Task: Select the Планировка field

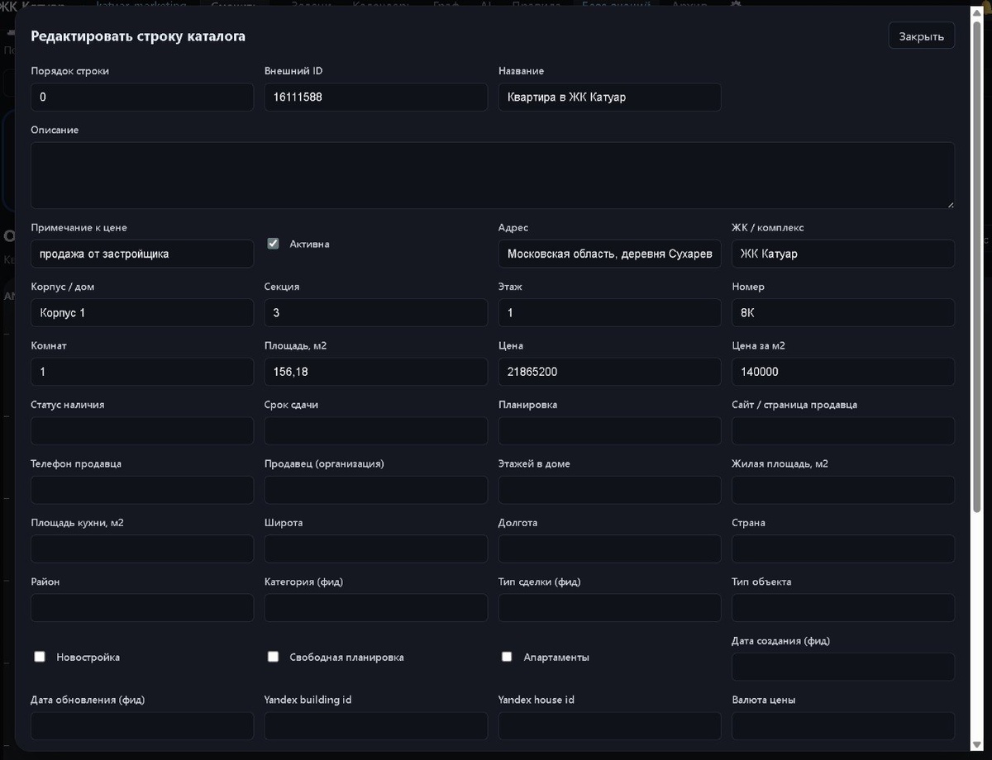Action: (610, 431)
